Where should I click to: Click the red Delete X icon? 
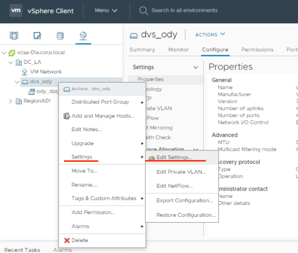pyautogui.click(x=67, y=241)
